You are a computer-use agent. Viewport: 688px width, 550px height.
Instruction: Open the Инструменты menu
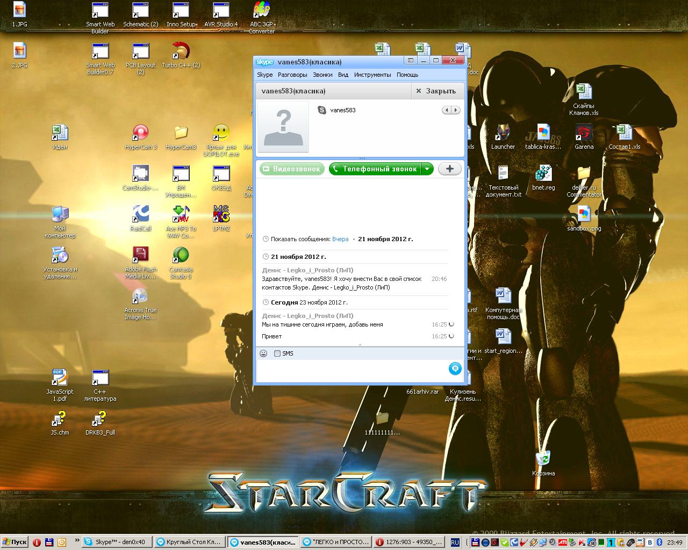(x=372, y=75)
